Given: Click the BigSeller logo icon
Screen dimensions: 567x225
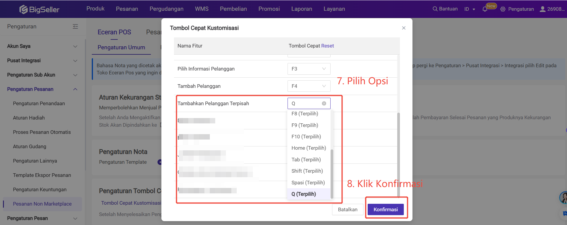Looking at the screenshot, I should coord(24,10).
